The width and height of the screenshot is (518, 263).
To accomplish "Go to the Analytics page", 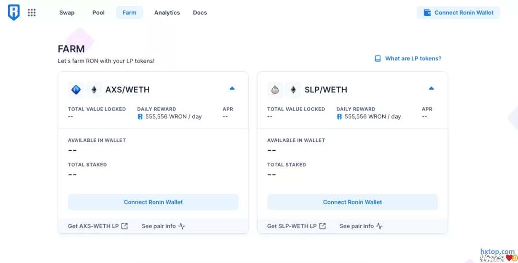I will click(167, 13).
